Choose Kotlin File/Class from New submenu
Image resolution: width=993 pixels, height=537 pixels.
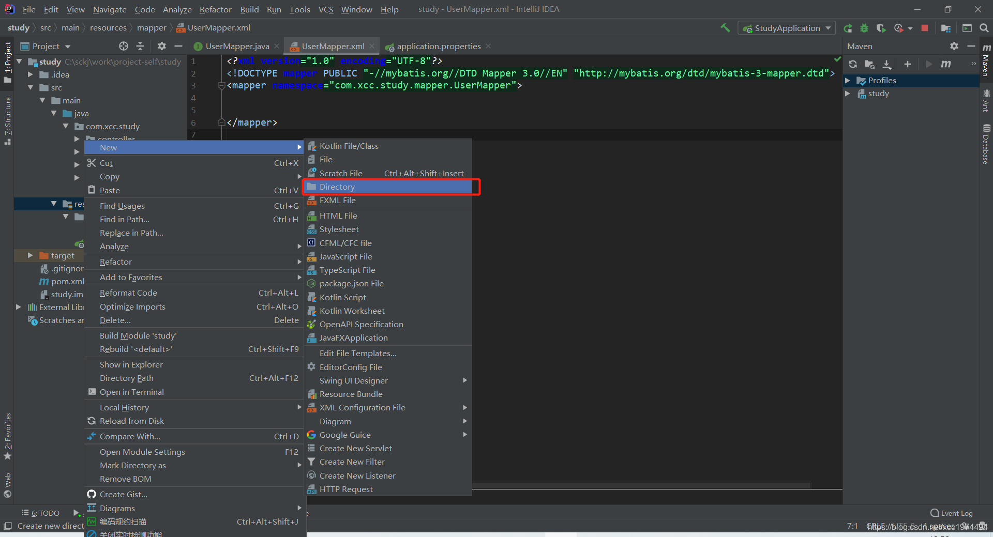pos(388,146)
